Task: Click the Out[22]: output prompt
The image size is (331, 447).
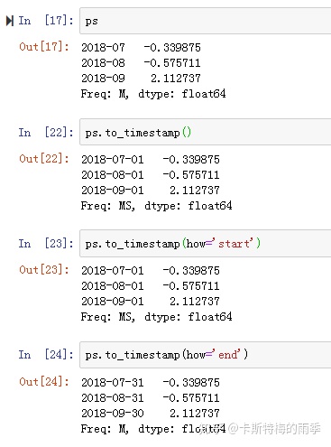Action: click(44, 159)
